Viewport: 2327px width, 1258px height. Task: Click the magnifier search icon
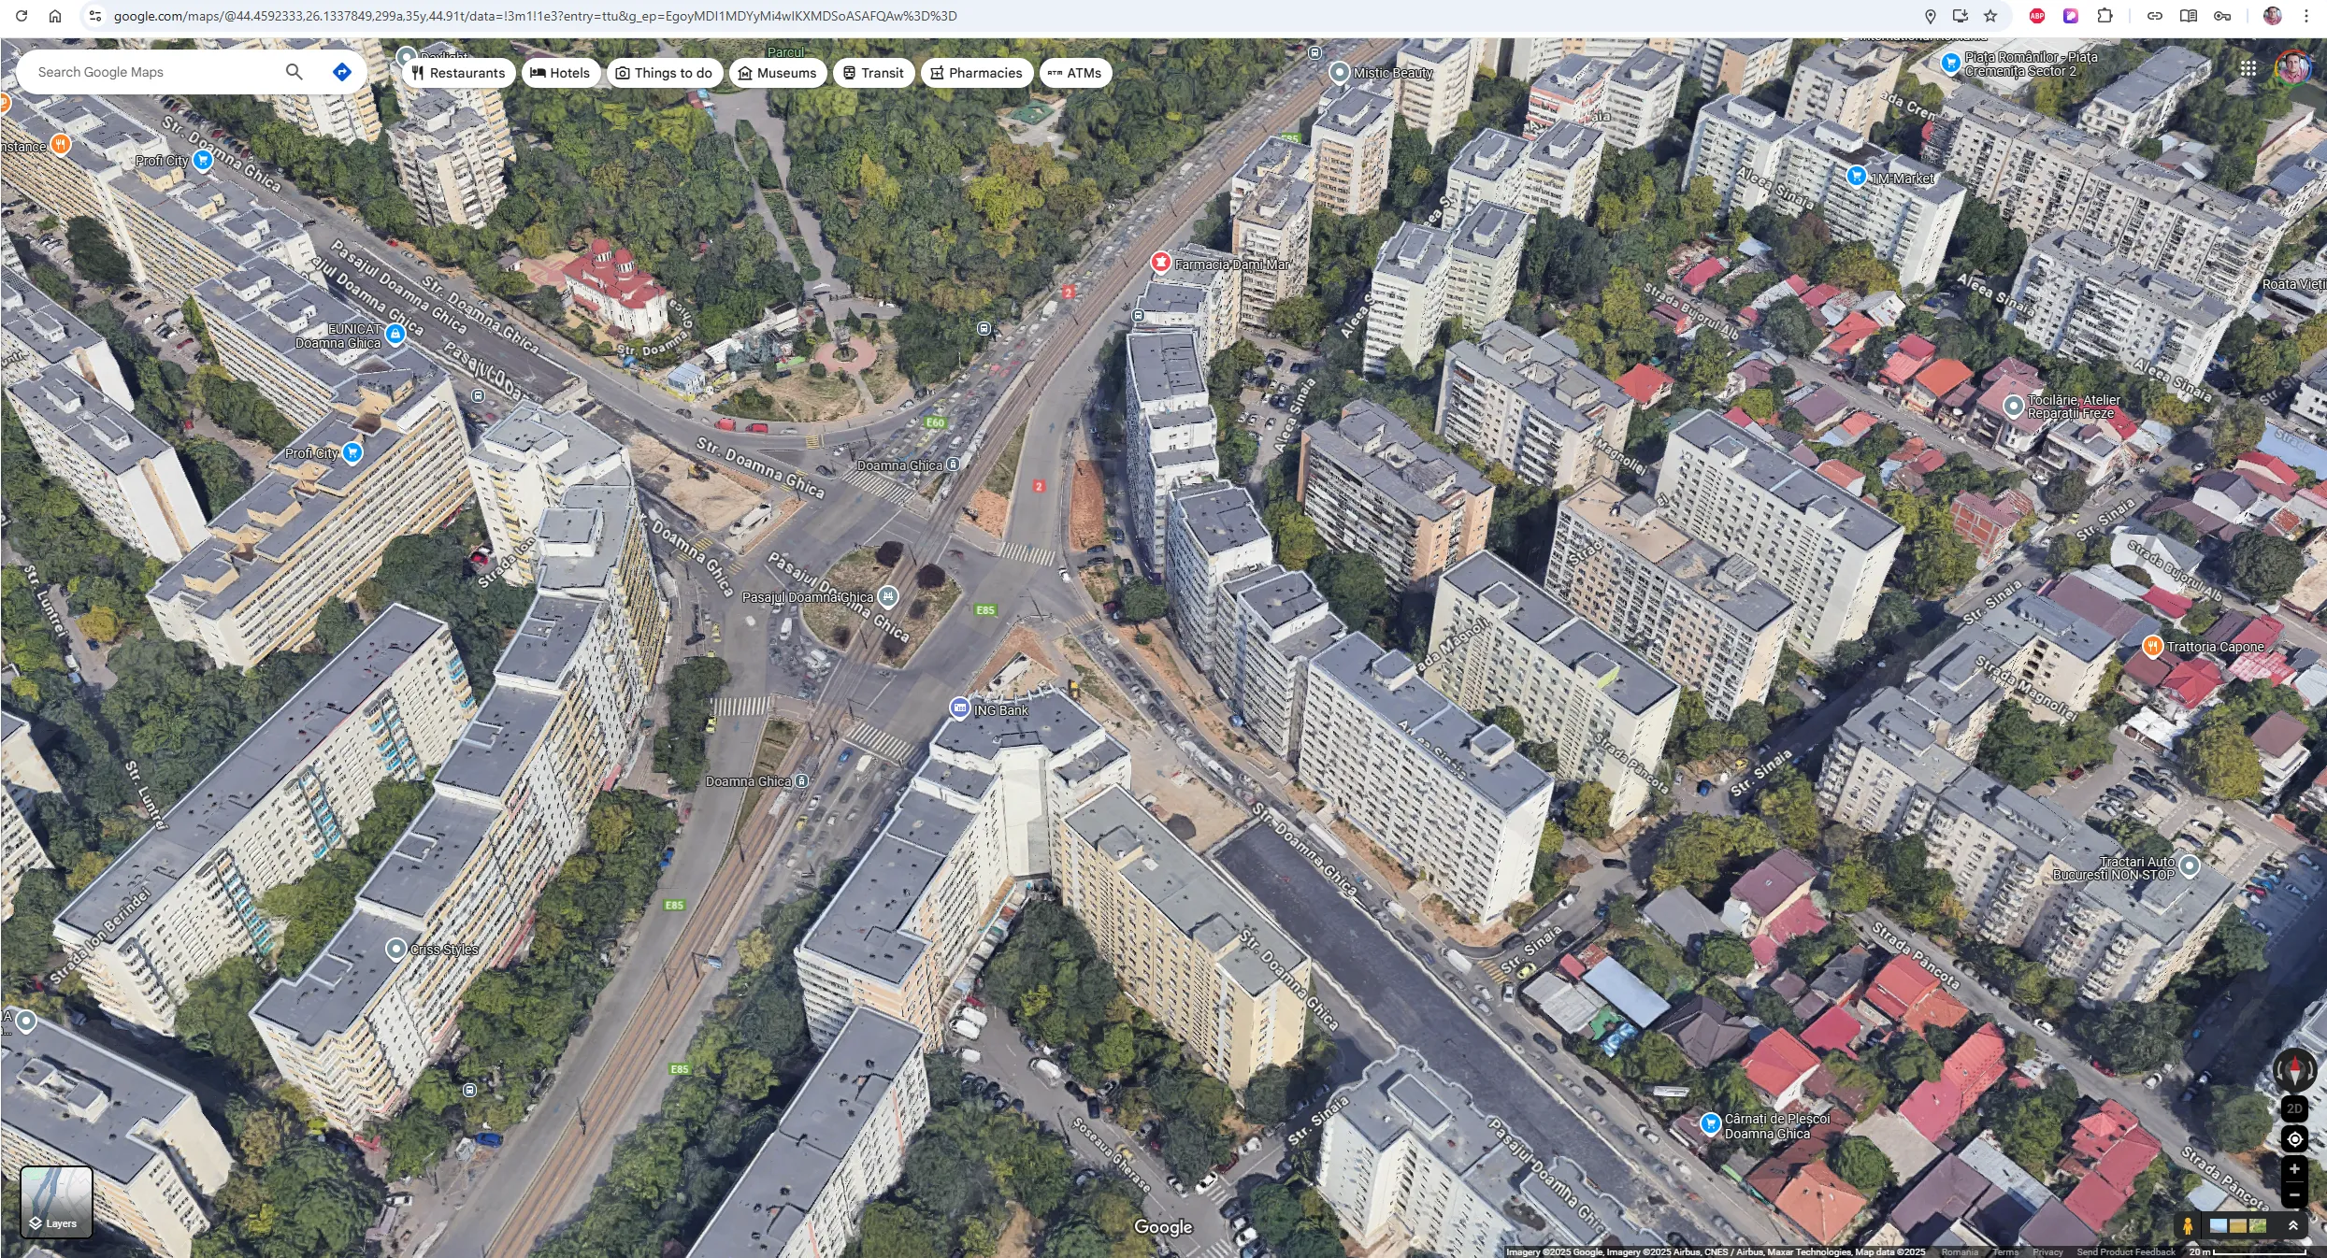click(x=294, y=72)
